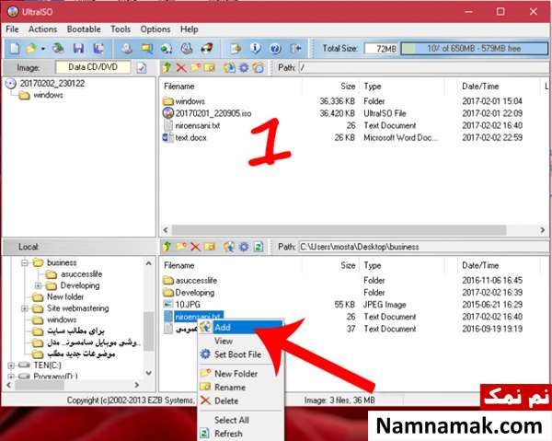The image size is (552, 441).
Task: Click the Make CD/DVD Image toolbar icon
Action: click(x=127, y=48)
